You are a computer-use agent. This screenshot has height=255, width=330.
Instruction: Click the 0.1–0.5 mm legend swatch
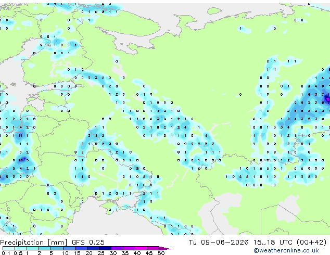(x=9, y=248)
